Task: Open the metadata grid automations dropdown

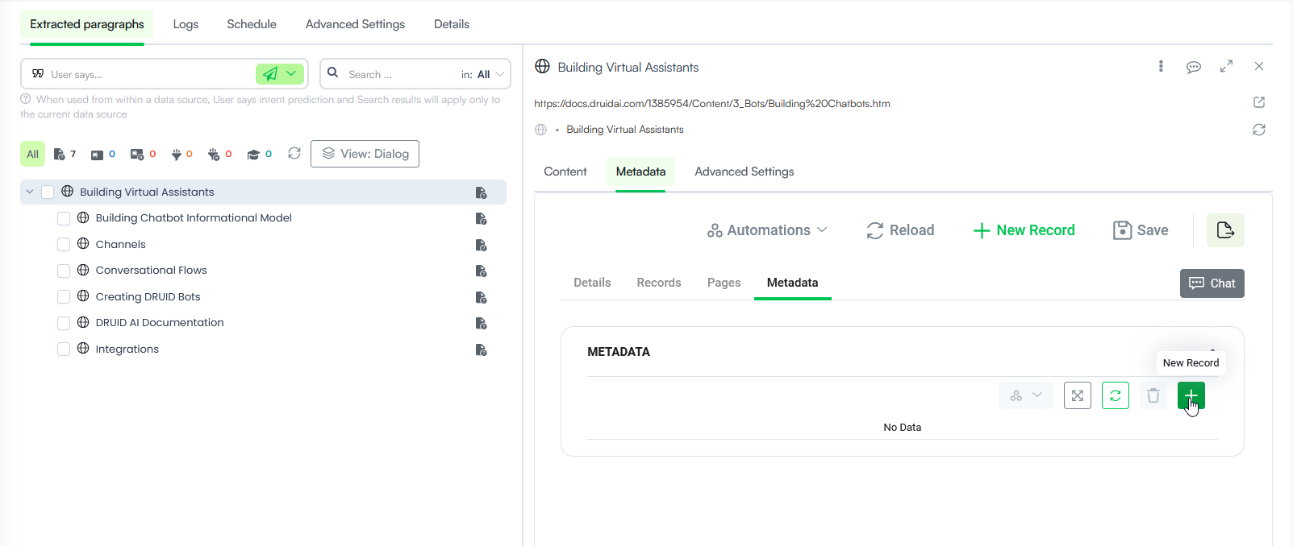Action: coord(1026,395)
